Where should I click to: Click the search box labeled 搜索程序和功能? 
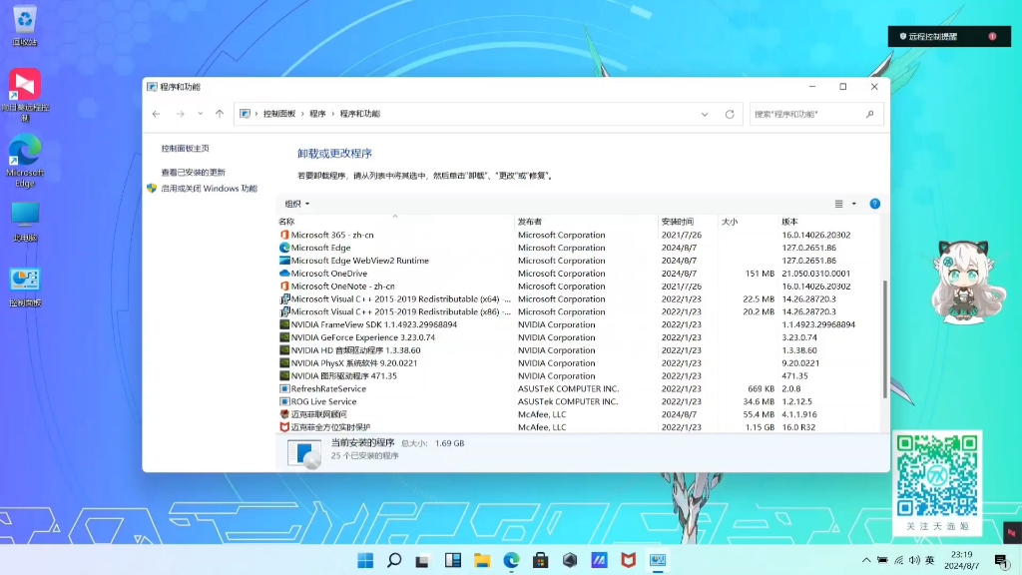(808, 113)
